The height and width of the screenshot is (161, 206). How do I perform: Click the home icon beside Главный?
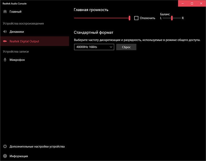tap(5, 11)
